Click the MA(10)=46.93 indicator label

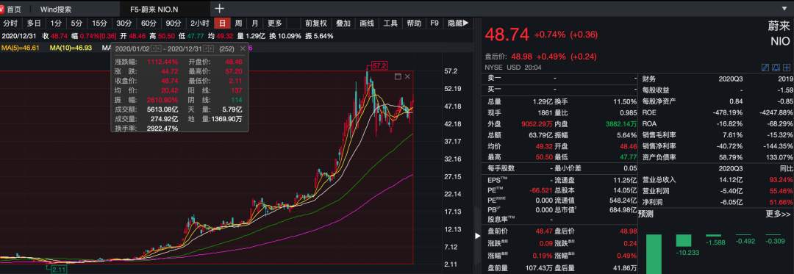point(71,48)
